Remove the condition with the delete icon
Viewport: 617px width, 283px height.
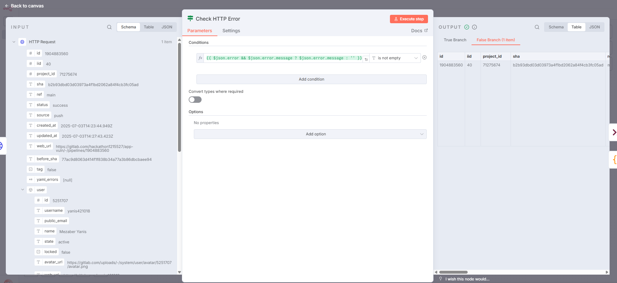[424, 57]
